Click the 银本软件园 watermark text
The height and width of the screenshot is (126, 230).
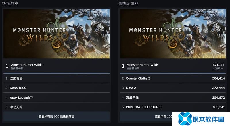point(208,119)
